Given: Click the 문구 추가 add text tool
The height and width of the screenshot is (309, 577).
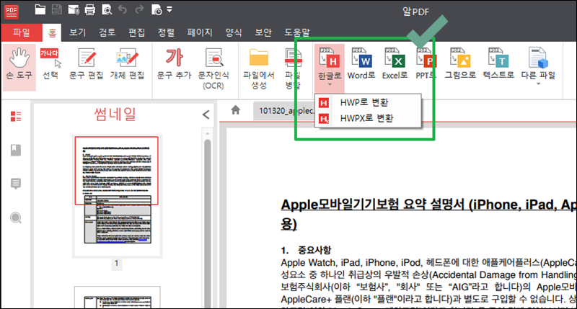Looking at the screenshot, I should click(x=174, y=64).
